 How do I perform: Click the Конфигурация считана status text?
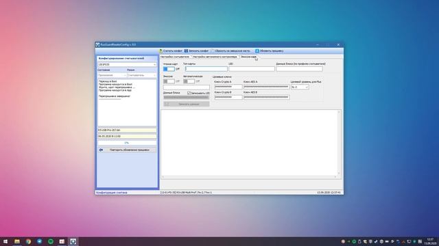pyautogui.click(x=112, y=193)
